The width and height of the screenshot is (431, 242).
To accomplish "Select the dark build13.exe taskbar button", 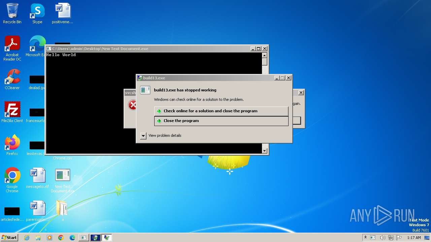I will point(95,238).
